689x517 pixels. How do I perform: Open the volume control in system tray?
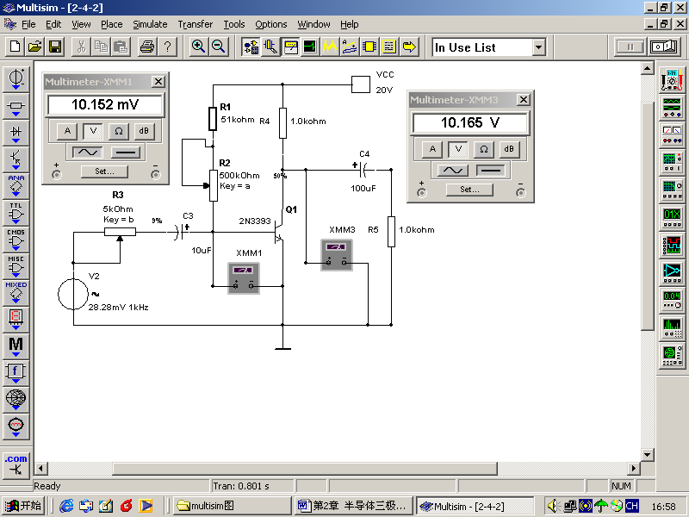[x=553, y=506]
